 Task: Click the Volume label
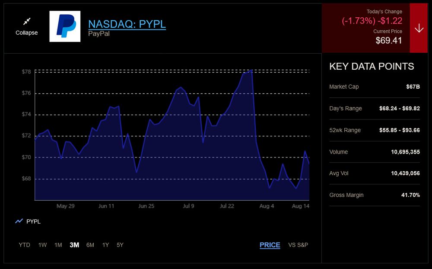(338, 152)
